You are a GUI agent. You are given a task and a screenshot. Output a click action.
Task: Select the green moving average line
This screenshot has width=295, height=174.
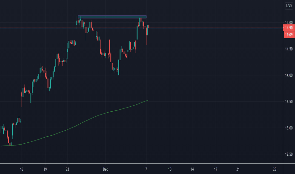pos(75,126)
